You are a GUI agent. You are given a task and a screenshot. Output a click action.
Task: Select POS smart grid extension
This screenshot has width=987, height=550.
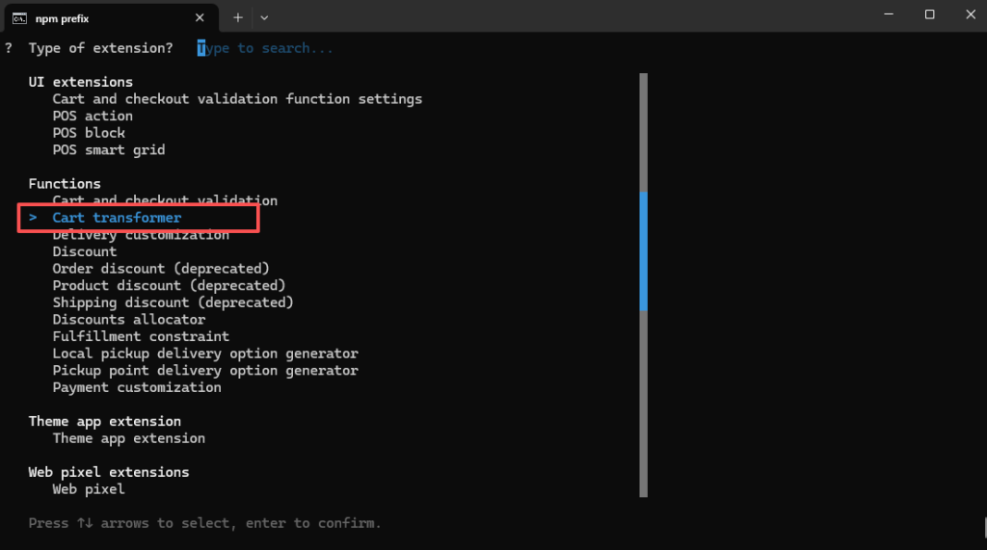109,149
